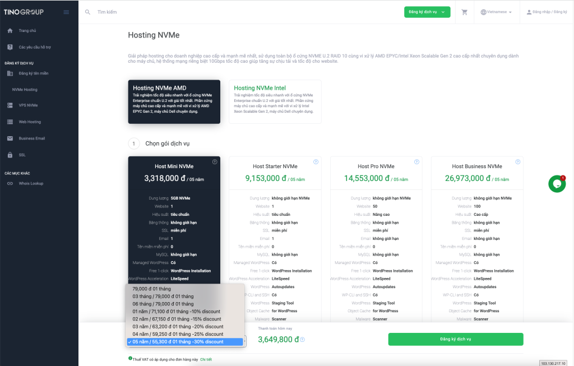Open help icon on Host Starter NVMe card
Screen dimensions: 574x366
[316, 162]
